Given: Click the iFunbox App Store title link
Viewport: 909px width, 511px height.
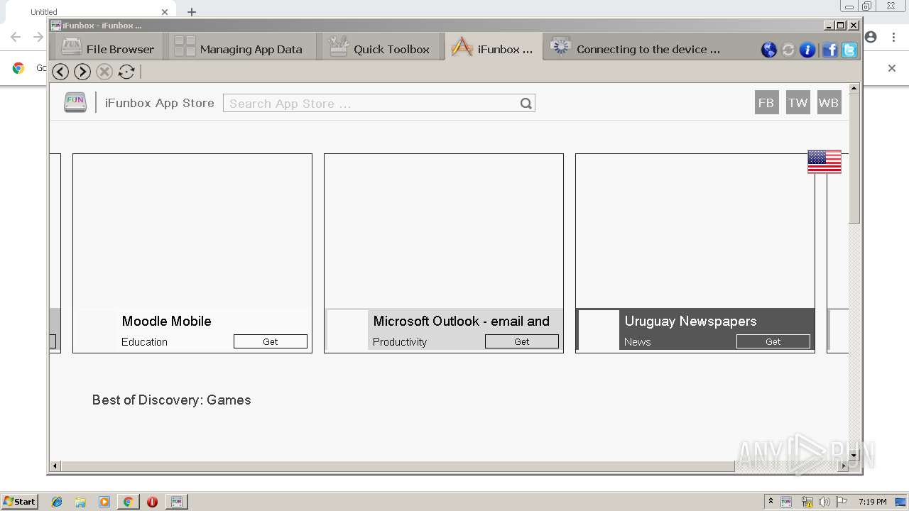Looking at the screenshot, I should click(x=159, y=103).
